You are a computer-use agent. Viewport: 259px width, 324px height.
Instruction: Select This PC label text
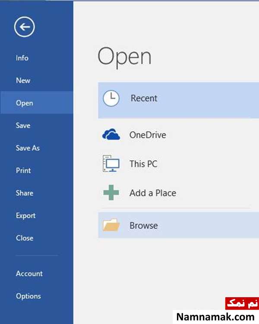(x=143, y=164)
